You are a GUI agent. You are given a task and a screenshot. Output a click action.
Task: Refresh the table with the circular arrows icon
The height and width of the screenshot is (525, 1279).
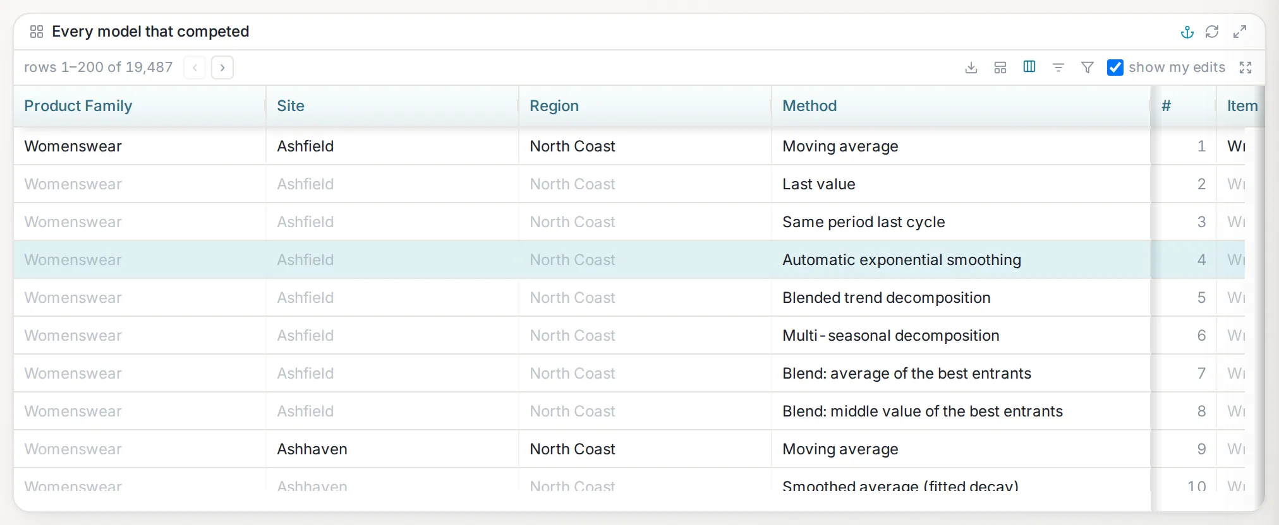pos(1212,32)
